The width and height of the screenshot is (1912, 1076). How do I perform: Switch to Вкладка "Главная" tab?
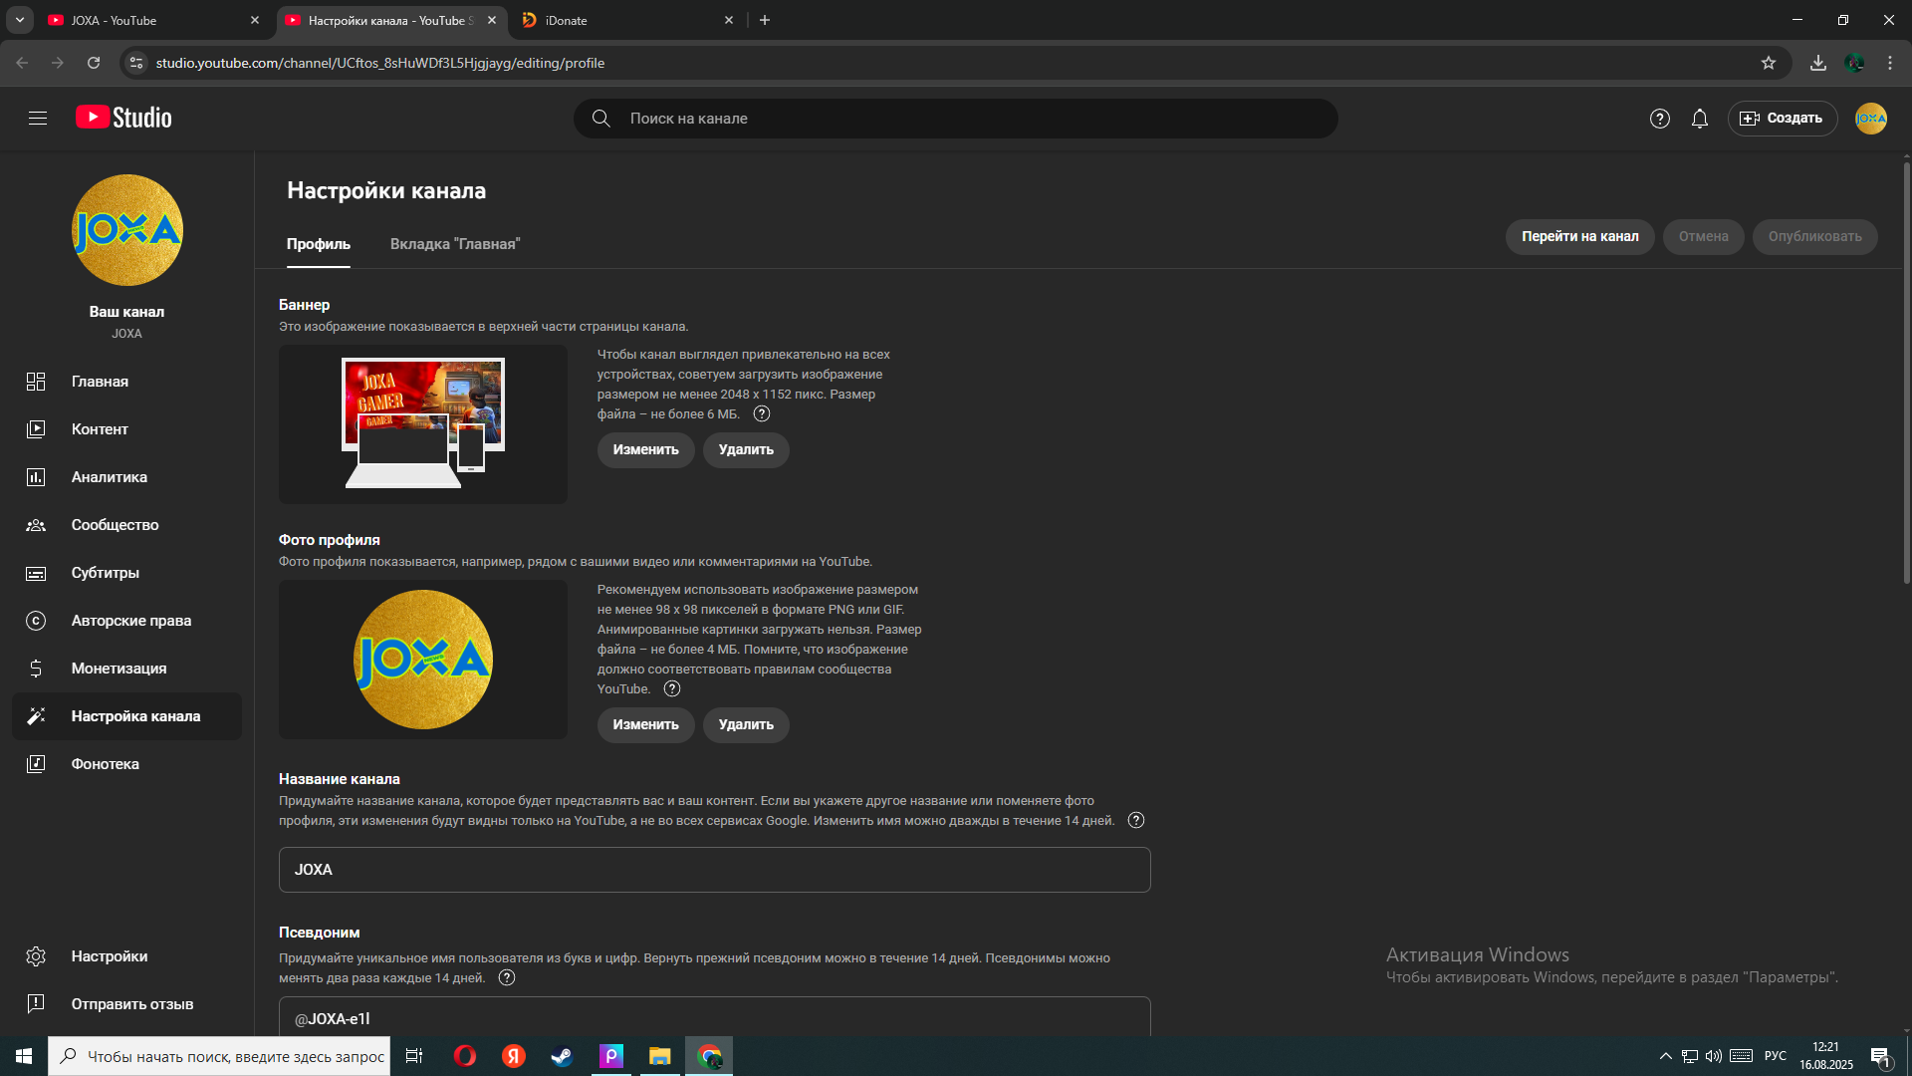click(455, 244)
